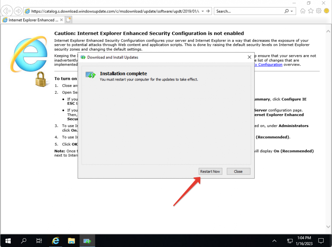Click the Restart Now button

210,171
